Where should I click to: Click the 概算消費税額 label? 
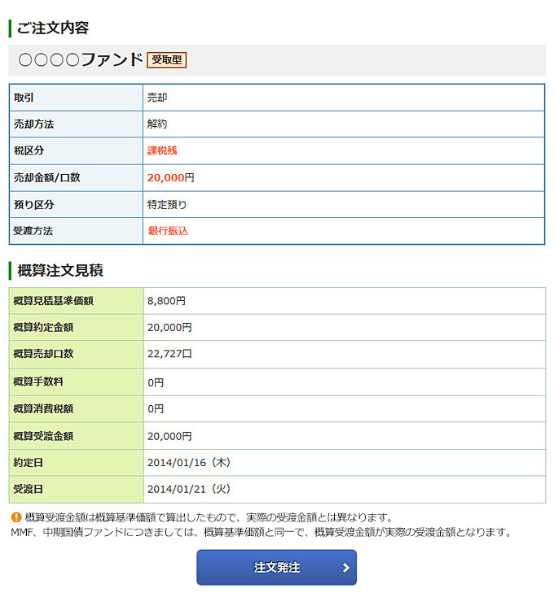point(43,408)
